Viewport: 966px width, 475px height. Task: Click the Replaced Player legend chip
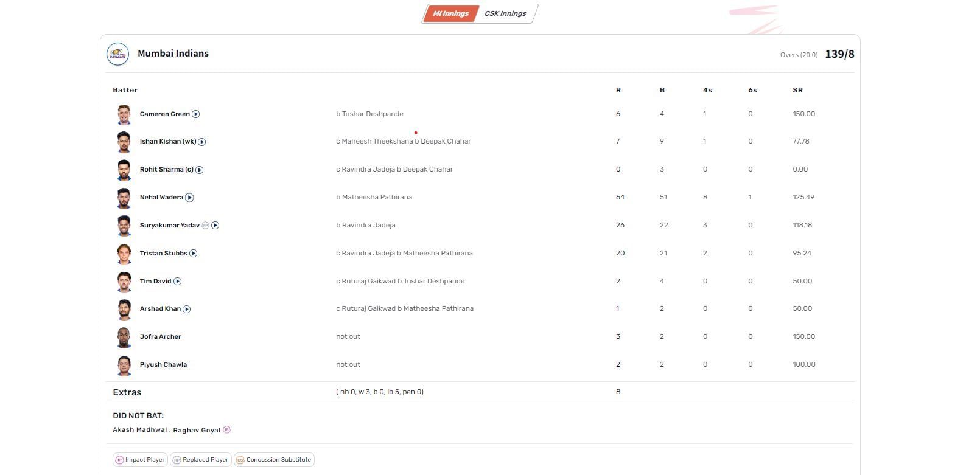click(x=200, y=460)
